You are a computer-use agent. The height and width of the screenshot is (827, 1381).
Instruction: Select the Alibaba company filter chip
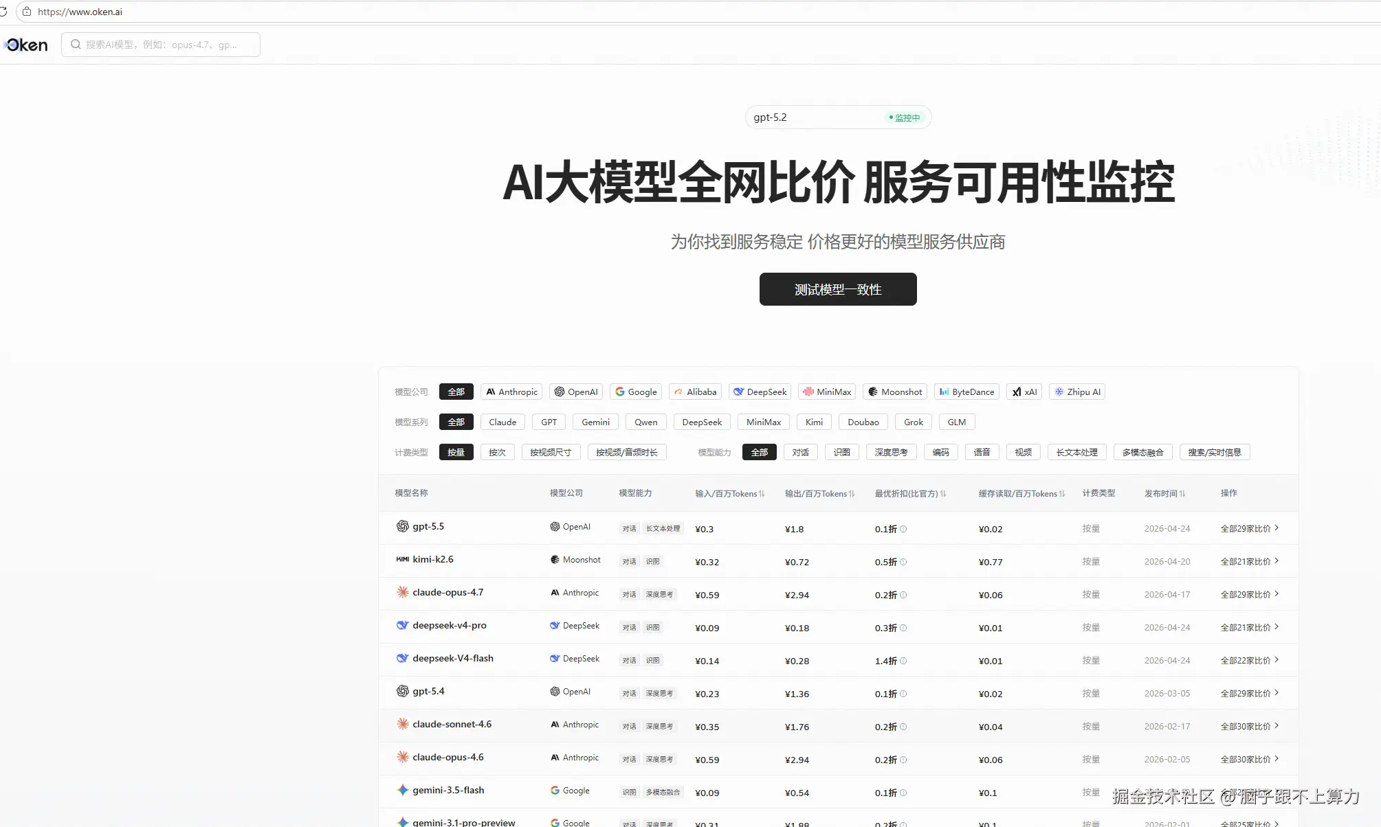(695, 392)
